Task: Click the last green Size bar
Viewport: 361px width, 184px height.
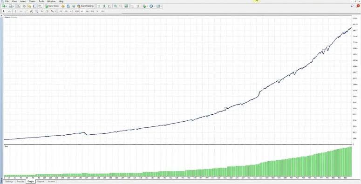Action: [351, 162]
